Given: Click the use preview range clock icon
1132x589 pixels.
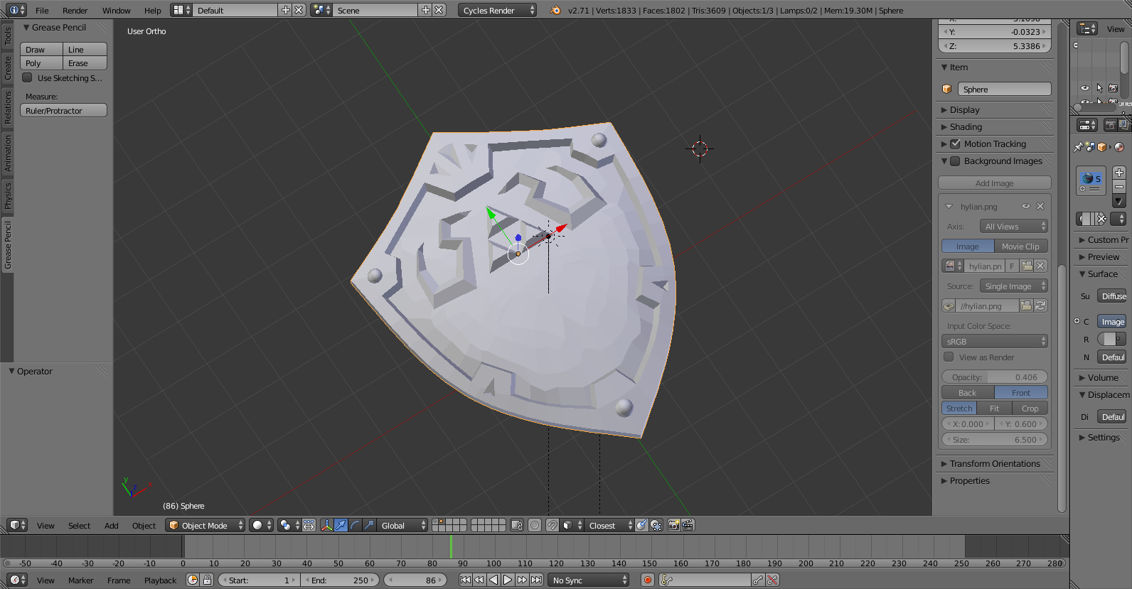Looking at the screenshot, I should (x=193, y=580).
